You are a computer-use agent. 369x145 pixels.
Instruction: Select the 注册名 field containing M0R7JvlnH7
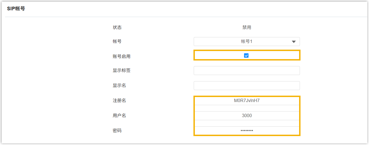pyautogui.click(x=247, y=101)
